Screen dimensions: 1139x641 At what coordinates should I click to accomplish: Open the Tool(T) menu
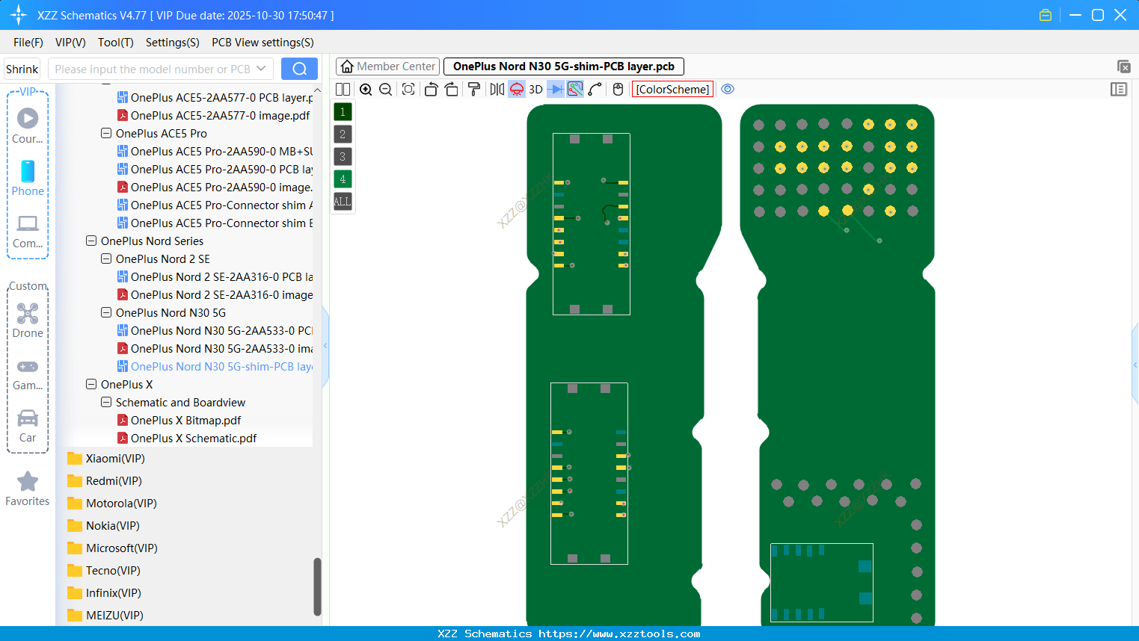click(115, 43)
